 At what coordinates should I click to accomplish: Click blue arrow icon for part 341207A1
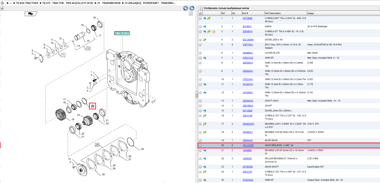pos(204,84)
